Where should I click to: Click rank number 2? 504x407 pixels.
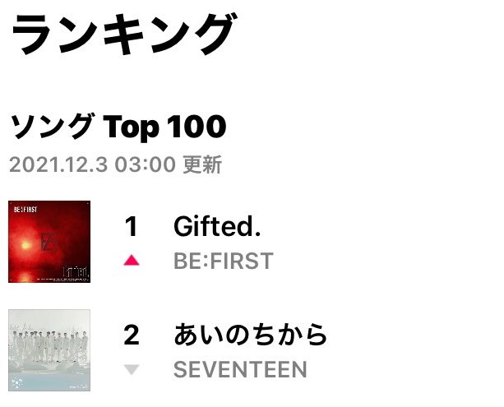point(132,335)
